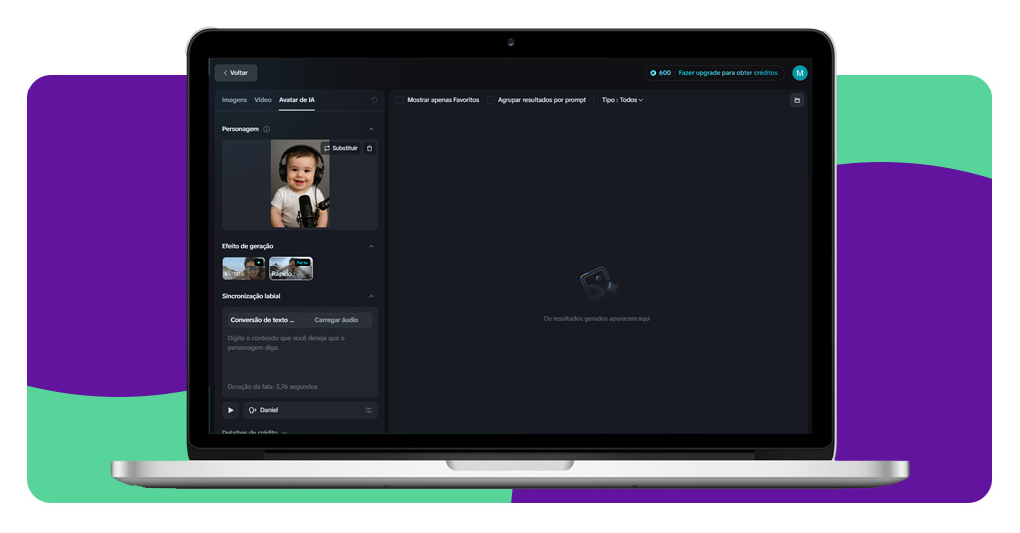Choose the Rápido generation effect

pyautogui.click(x=291, y=268)
